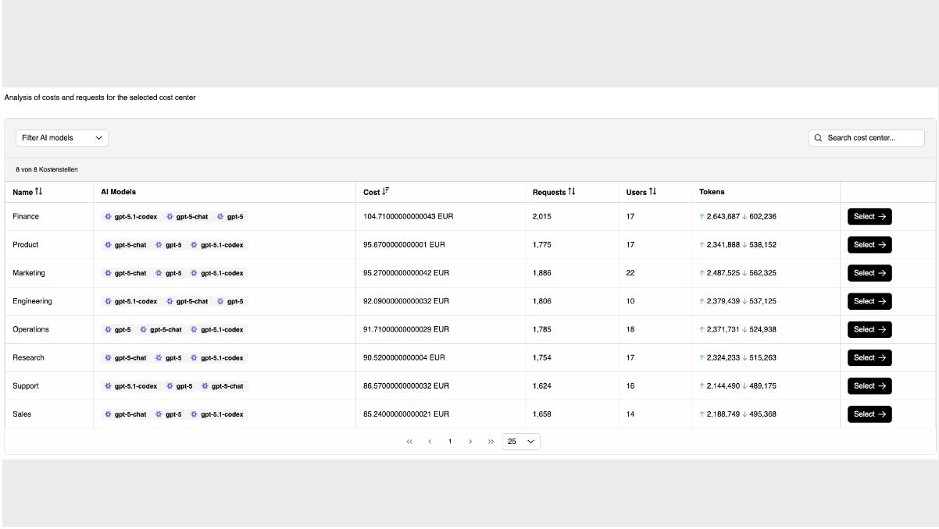Click the gpt-5.1-codex tag in Finance row

(x=131, y=217)
